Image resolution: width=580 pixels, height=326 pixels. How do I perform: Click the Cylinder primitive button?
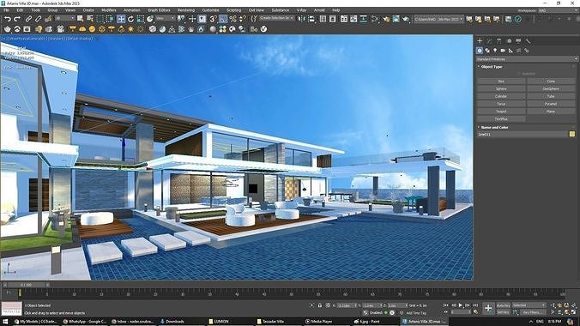point(501,96)
